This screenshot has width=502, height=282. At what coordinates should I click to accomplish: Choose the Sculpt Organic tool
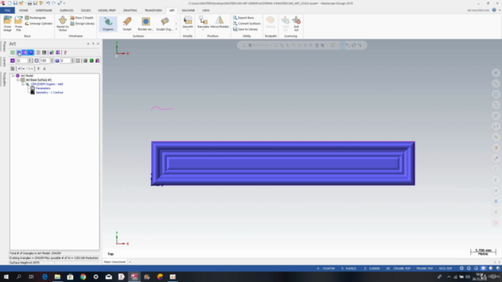(x=165, y=24)
